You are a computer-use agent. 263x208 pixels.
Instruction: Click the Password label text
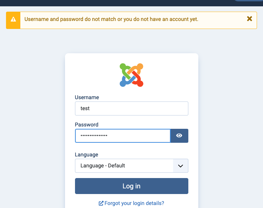click(x=87, y=125)
